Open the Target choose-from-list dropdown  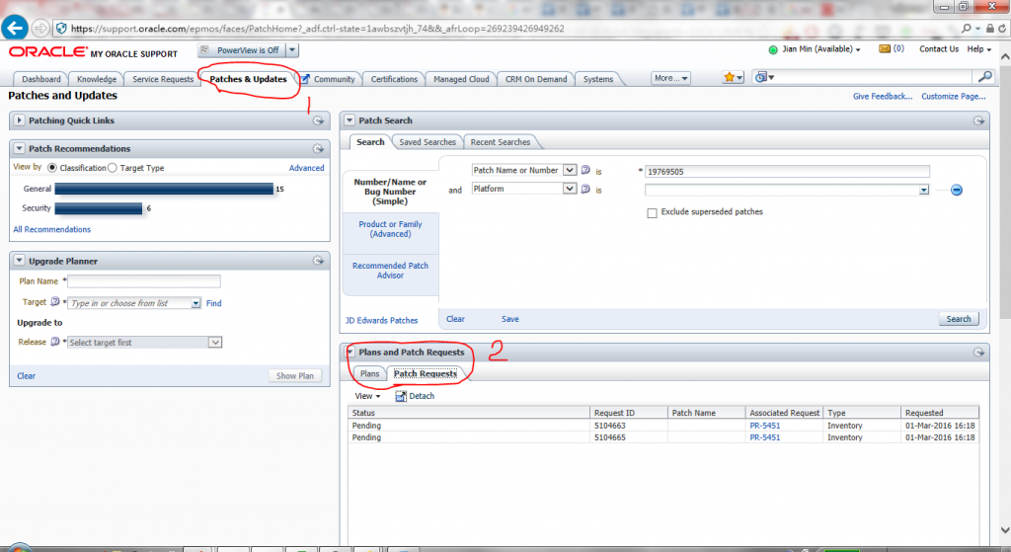pos(195,303)
